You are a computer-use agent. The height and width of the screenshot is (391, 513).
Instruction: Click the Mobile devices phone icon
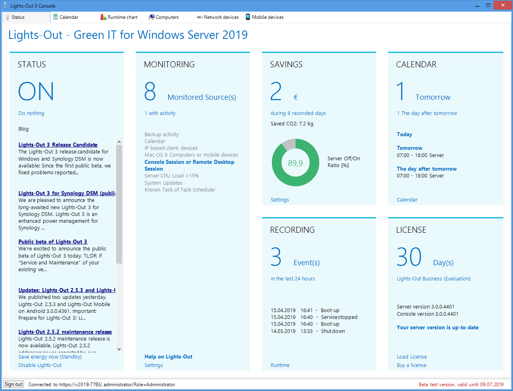coord(248,17)
